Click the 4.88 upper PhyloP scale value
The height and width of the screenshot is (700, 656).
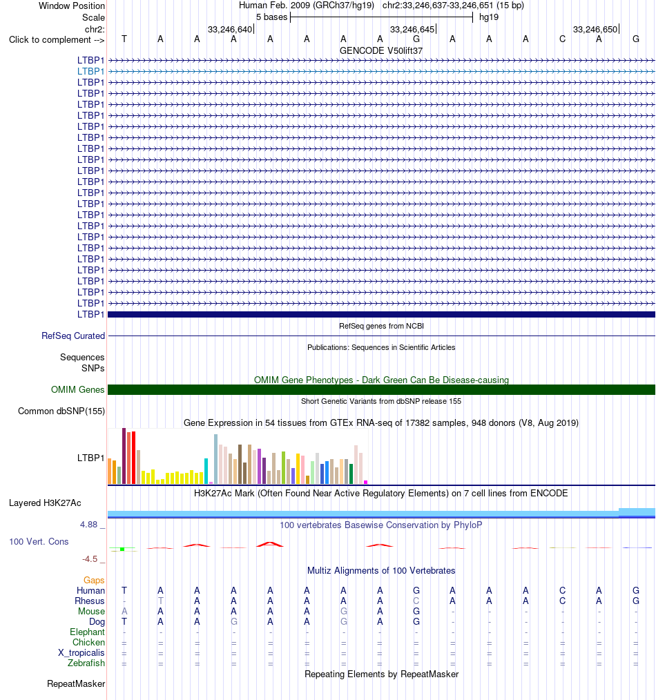point(88,525)
